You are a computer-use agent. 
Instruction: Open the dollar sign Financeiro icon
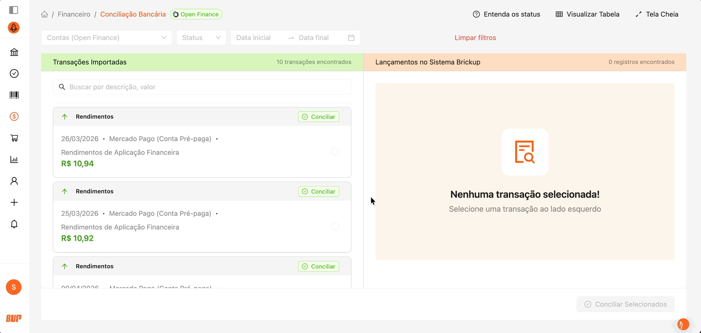coord(14,117)
